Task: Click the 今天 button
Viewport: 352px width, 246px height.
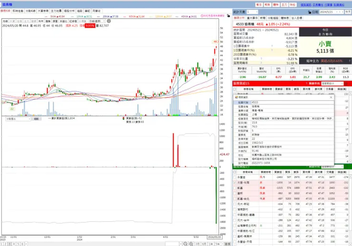Action: 348,12
